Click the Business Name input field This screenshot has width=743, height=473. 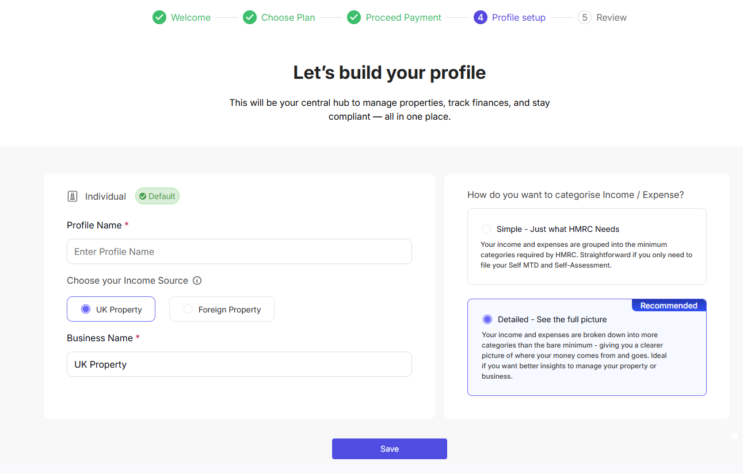pyautogui.click(x=239, y=364)
